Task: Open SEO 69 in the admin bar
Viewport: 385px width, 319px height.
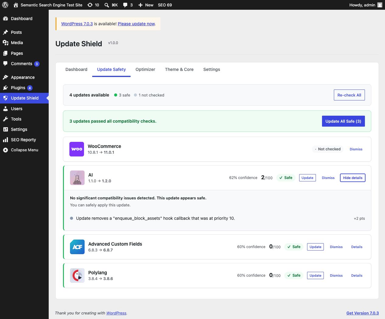Action: pyautogui.click(x=165, y=5)
